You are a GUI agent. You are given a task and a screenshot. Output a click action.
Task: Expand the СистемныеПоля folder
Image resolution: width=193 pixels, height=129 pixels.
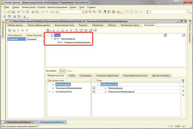[x=49, y=92]
